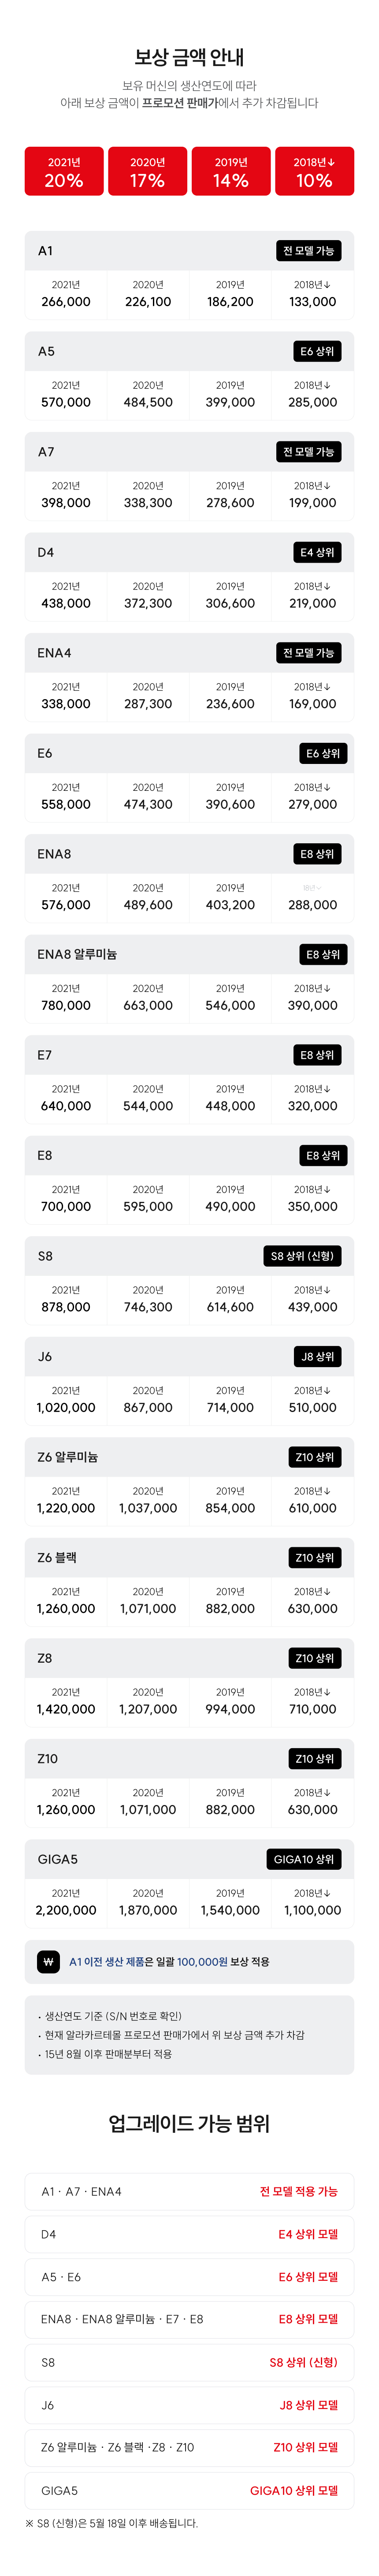
Task: Click the won currency icon
Action: (47, 1961)
